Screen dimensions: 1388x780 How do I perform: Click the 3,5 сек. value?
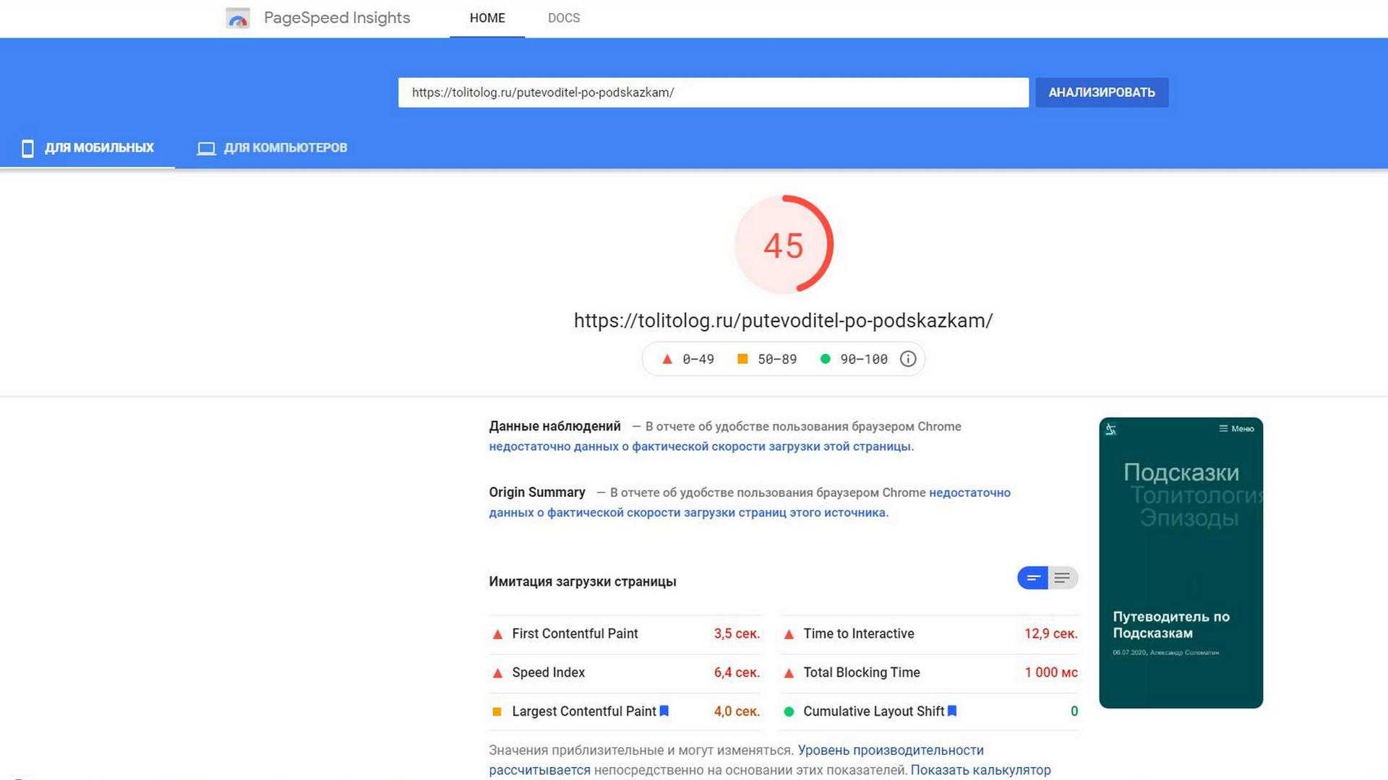point(737,634)
